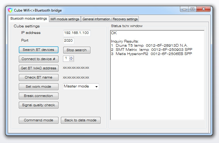This screenshot has height=143, width=219.
Task: Click name placeholder next to Check BT name
Action: pos(76,78)
